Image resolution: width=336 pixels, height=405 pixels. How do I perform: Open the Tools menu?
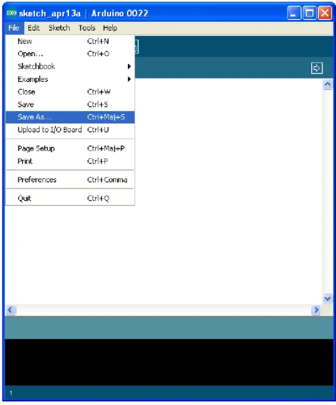pos(87,28)
